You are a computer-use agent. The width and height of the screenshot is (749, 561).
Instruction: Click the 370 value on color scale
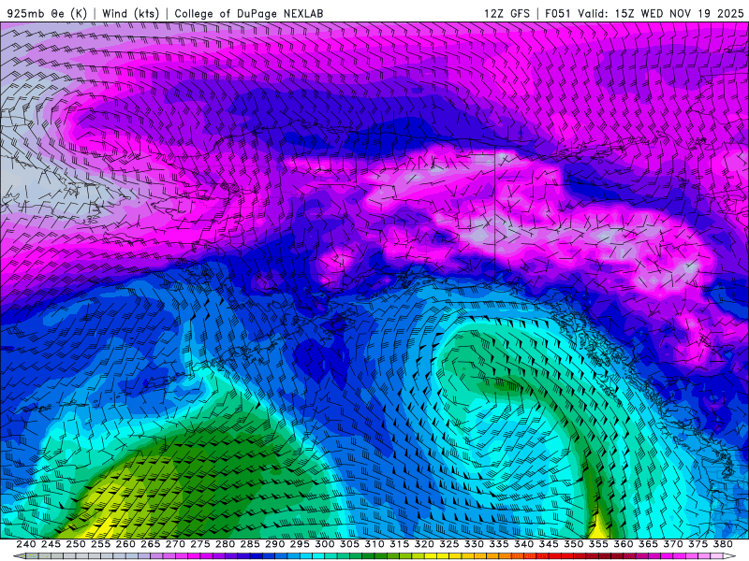[x=673, y=544]
